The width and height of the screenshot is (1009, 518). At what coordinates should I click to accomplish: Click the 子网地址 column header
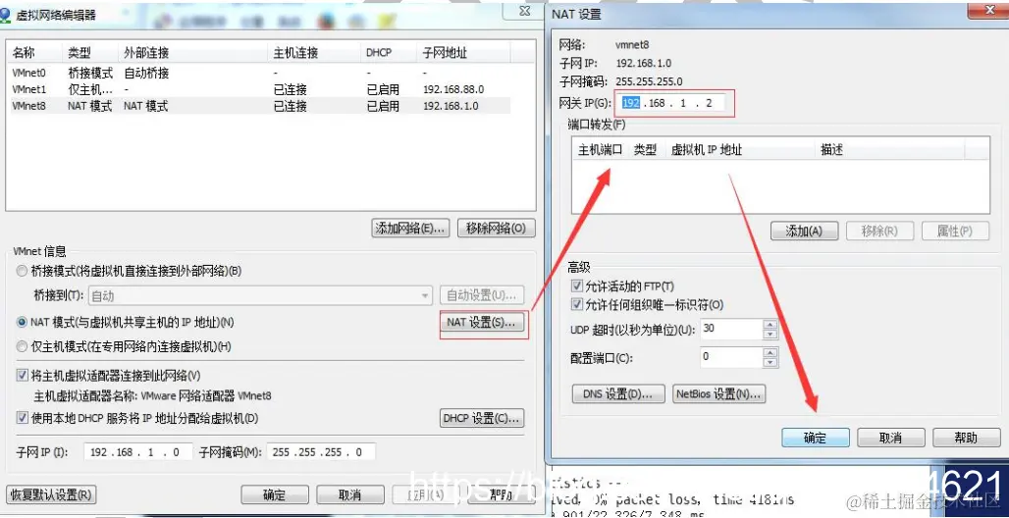464,53
